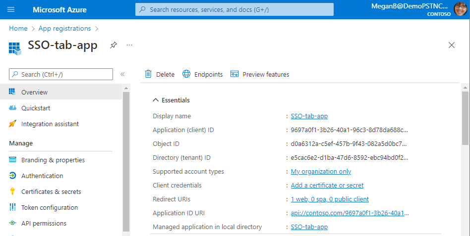Select the Object ID value
470x236 pixels.
(349, 144)
